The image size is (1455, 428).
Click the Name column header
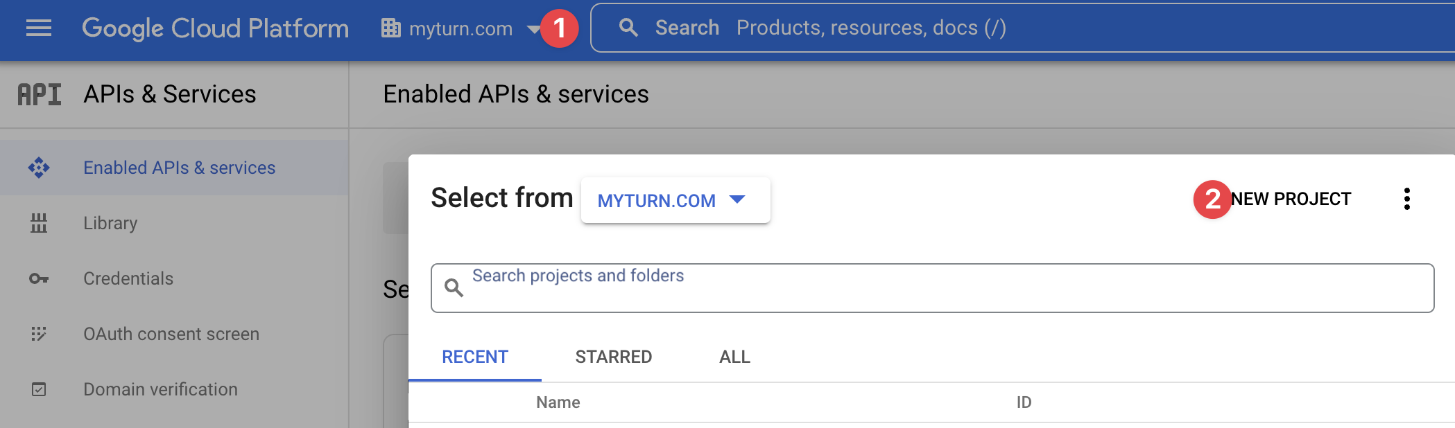point(558,402)
